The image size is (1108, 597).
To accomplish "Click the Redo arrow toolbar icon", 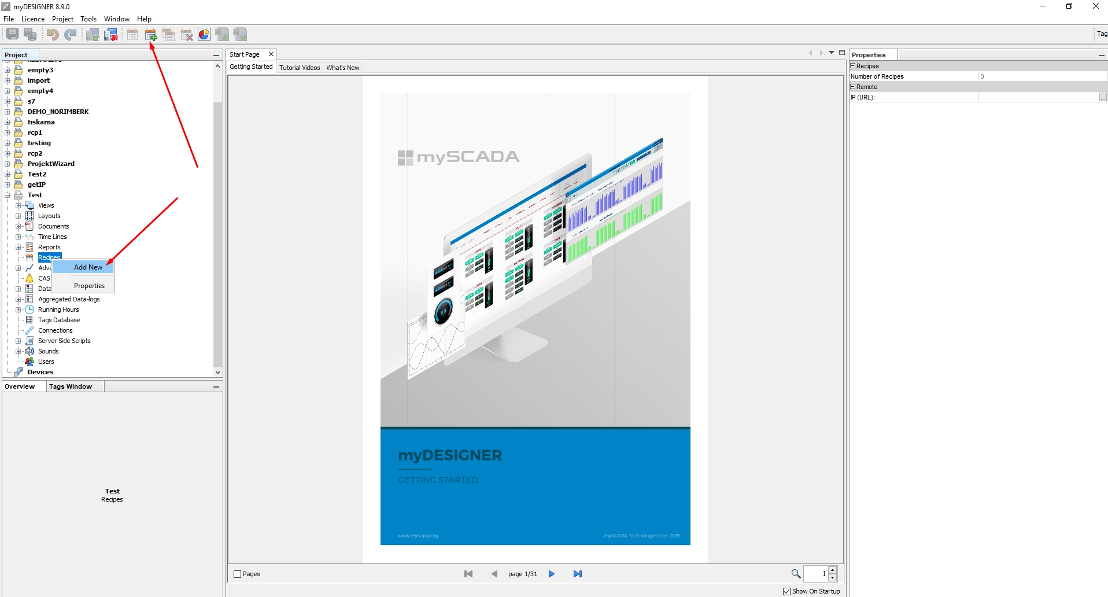I will point(71,35).
